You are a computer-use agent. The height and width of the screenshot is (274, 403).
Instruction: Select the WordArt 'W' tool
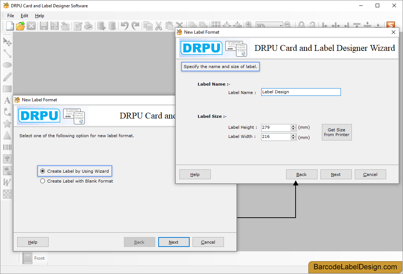coord(7,182)
